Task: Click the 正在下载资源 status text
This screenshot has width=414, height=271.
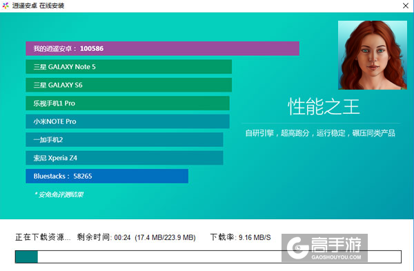Action: coord(43,237)
